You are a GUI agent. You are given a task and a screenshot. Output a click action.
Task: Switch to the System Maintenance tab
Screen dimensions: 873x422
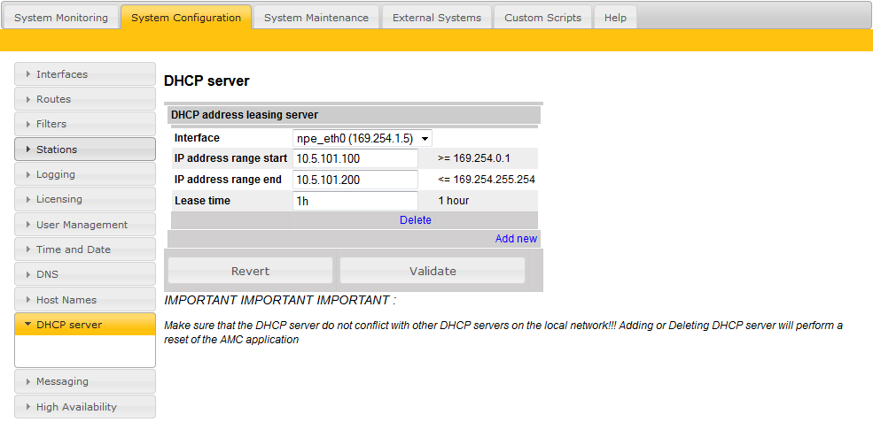pos(316,18)
